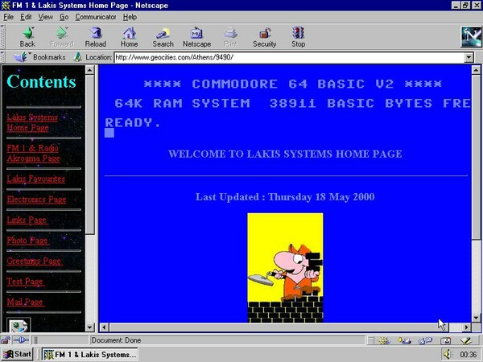Click the Back navigation button

pyautogui.click(x=27, y=37)
